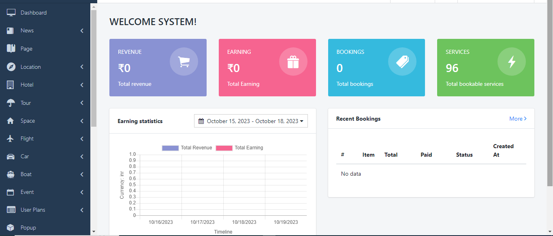The image size is (553, 236).
Task: Click the gift icon on Earning card
Action: [293, 62]
